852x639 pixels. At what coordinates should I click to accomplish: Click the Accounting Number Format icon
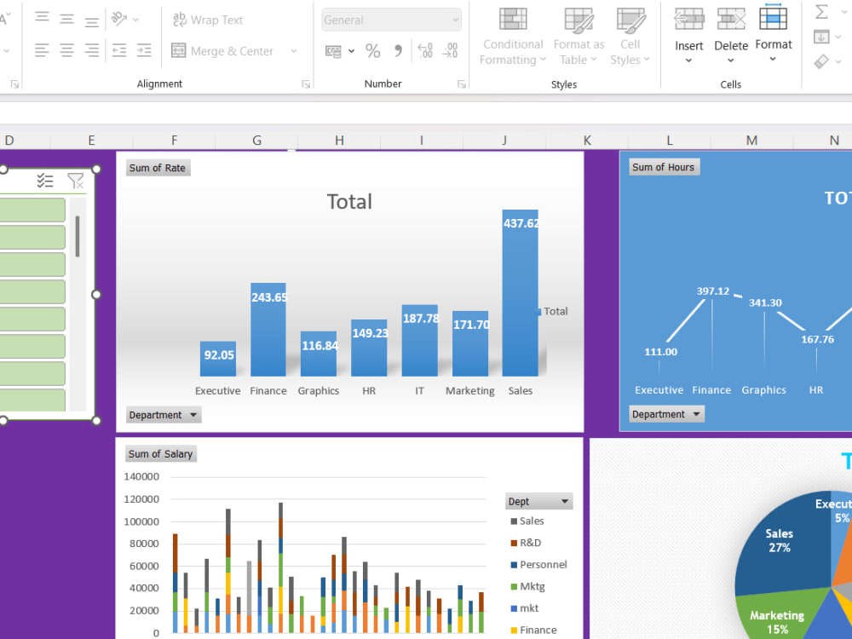point(333,51)
